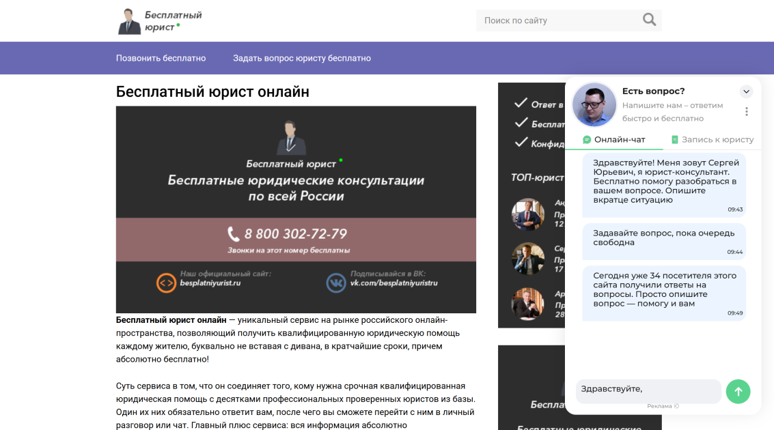Click the second TOP lawyer photo
Viewport: 774px width, 430px height.
point(528,259)
